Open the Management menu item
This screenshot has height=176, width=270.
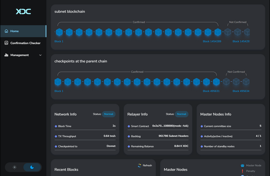coord(20,55)
